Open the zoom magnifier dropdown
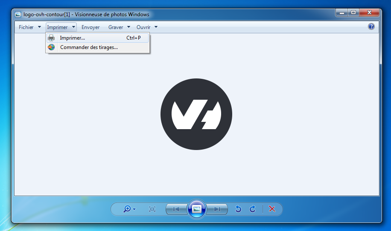The image size is (391, 231). pos(129,209)
